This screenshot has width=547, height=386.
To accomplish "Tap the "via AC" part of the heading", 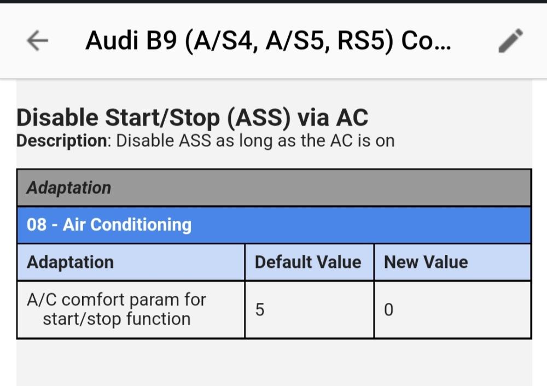I will [333, 118].
